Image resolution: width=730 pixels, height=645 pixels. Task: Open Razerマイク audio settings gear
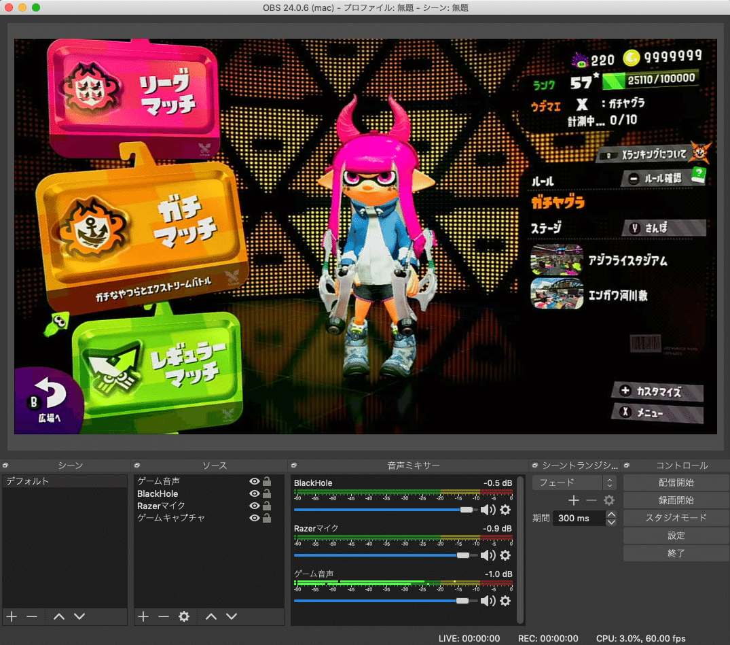coord(505,555)
